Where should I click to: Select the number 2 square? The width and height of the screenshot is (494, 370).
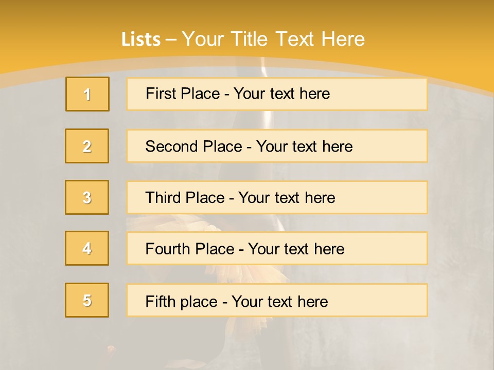click(x=87, y=146)
